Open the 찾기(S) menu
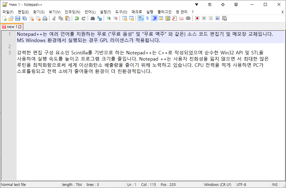 click(x=39, y=12)
